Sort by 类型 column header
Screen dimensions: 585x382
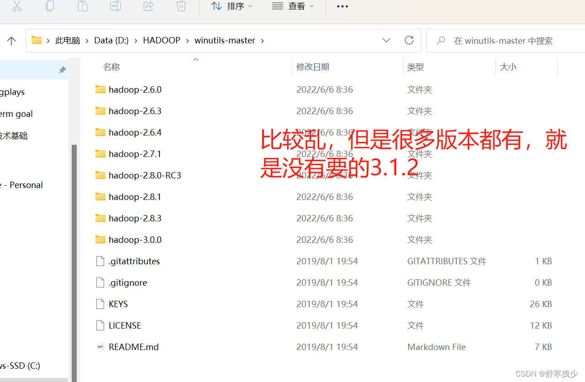(416, 67)
